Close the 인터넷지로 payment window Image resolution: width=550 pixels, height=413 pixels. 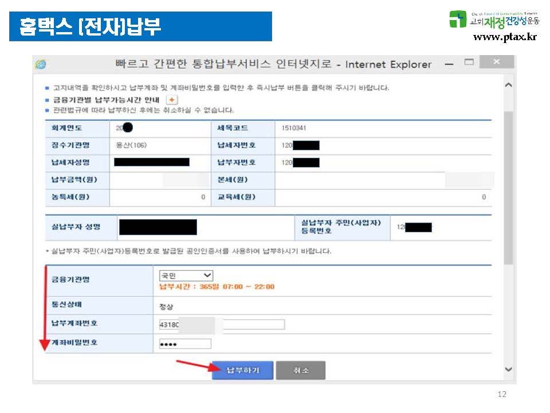pyautogui.click(x=496, y=62)
